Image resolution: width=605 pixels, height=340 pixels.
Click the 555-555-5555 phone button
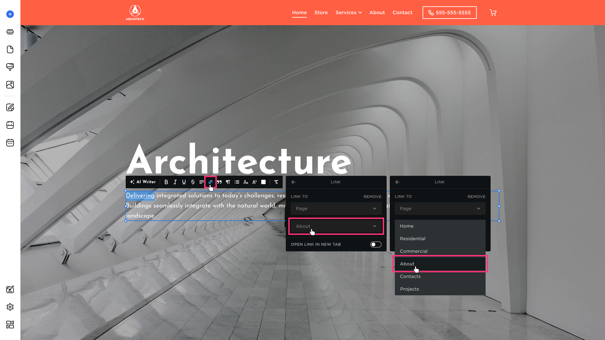(x=449, y=13)
